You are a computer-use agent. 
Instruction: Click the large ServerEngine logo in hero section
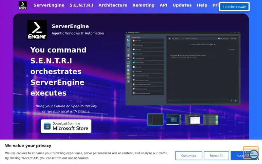click(x=37, y=30)
